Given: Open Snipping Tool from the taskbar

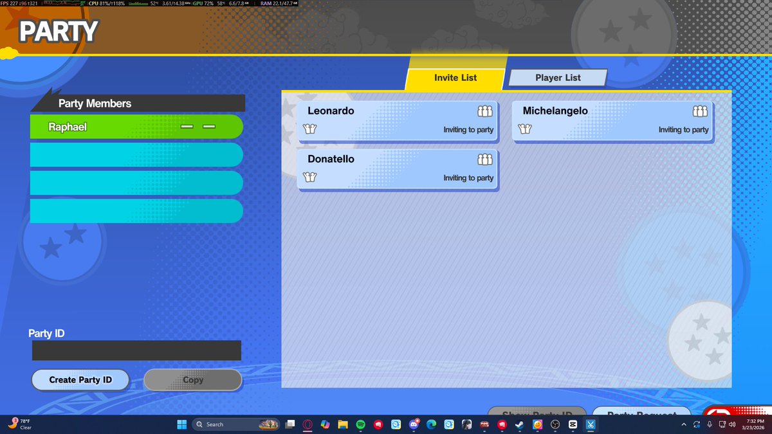Looking at the screenshot, I should [x=591, y=424].
